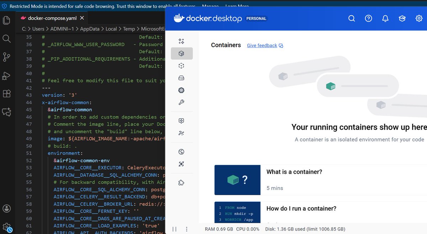The image size is (427, 234).
Task: Select the 'C:' breadcrumb segment
Action: [x=24, y=29]
